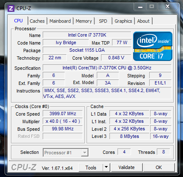Go to the Graphics tab
The height and width of the screenshot is (177, 183).
point(123,21)
